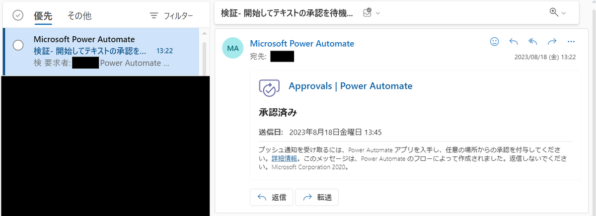596x216 pixels.
Task: Click the received timestamp 2023/08/18 (金) 13:22
Action: [x=545, y=57]
